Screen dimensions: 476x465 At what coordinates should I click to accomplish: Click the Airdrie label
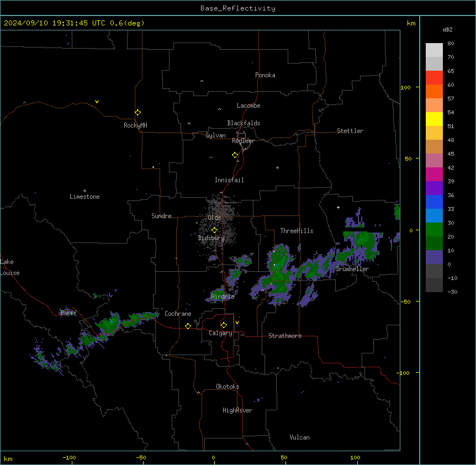coord(223,297)
